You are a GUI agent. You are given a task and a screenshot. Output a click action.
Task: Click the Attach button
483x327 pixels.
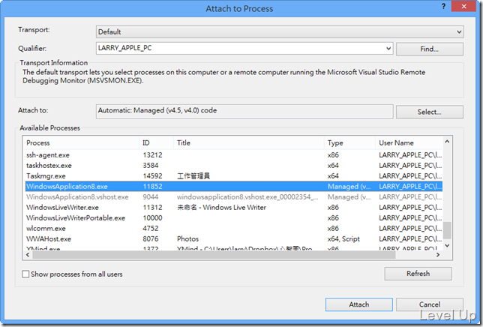click(358, 304)
